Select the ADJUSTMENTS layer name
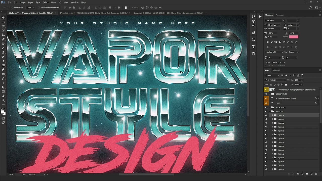322x181 pixels. point(281,94)
